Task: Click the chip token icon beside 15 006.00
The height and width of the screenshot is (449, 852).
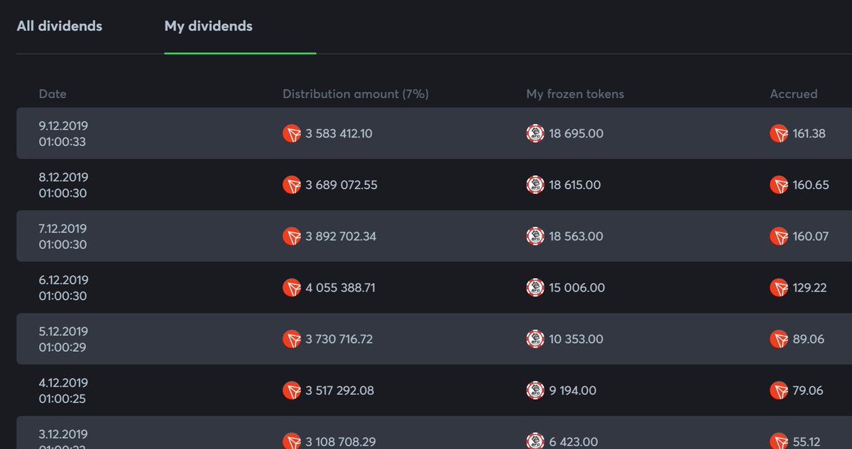Action: 535,287
